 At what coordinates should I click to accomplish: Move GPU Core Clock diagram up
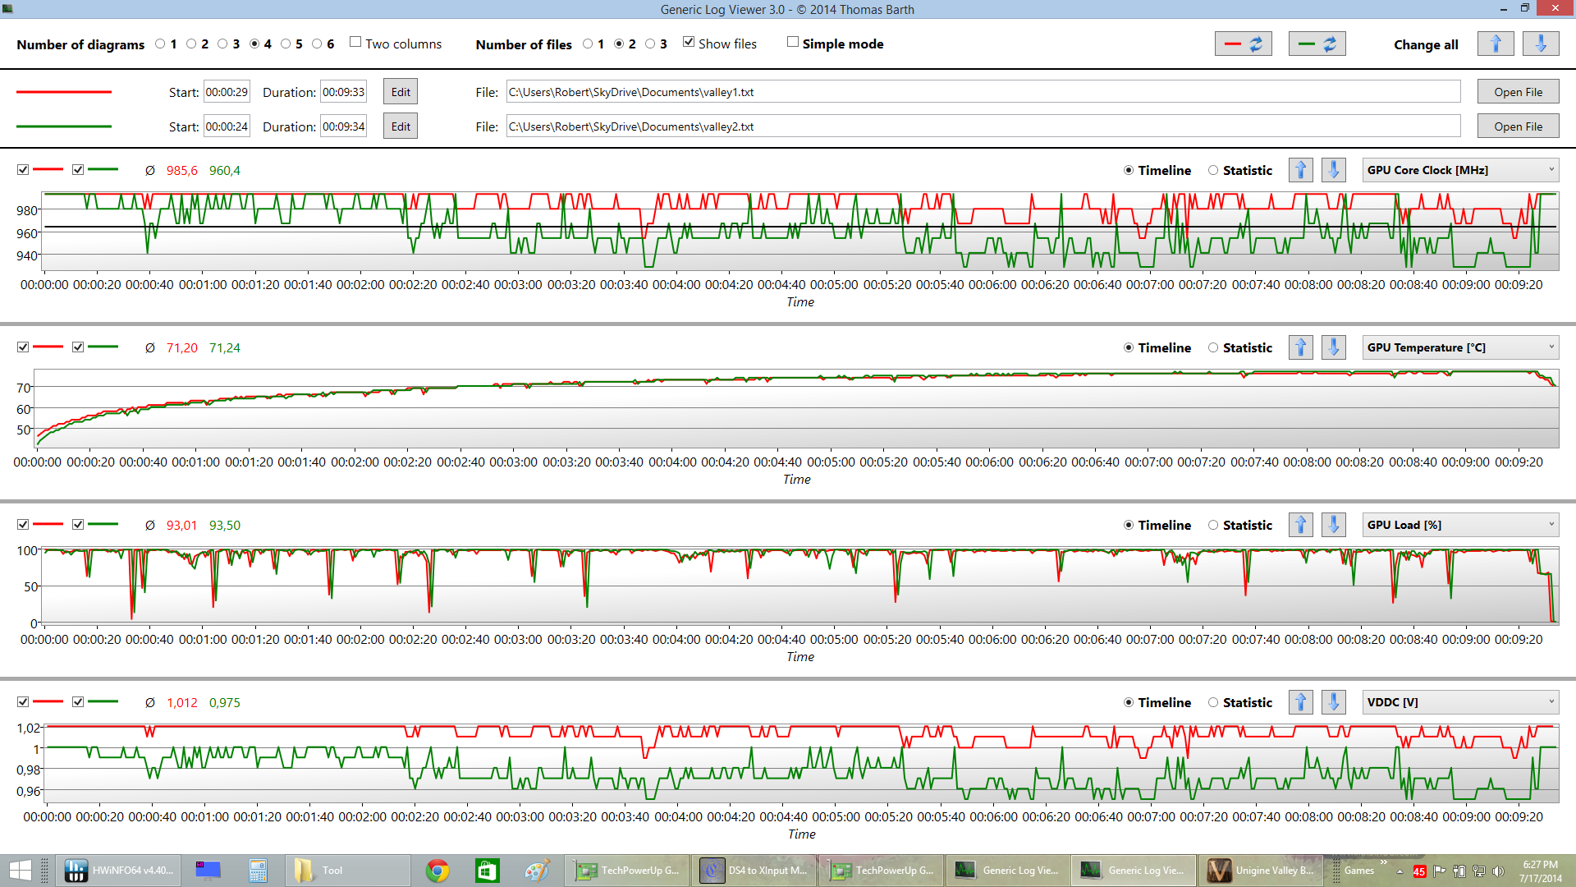click(1301, 170)
